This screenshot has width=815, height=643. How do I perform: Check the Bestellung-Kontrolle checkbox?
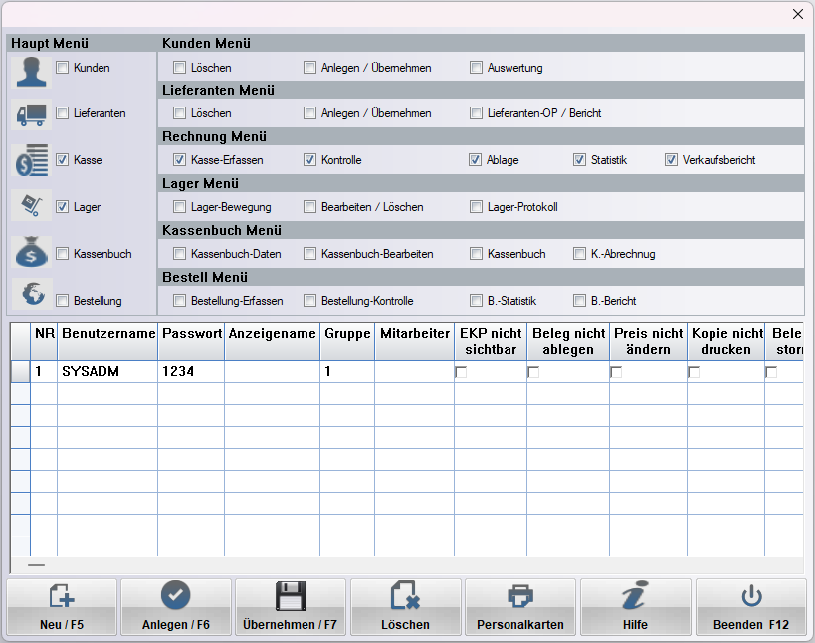pos(310,300)
